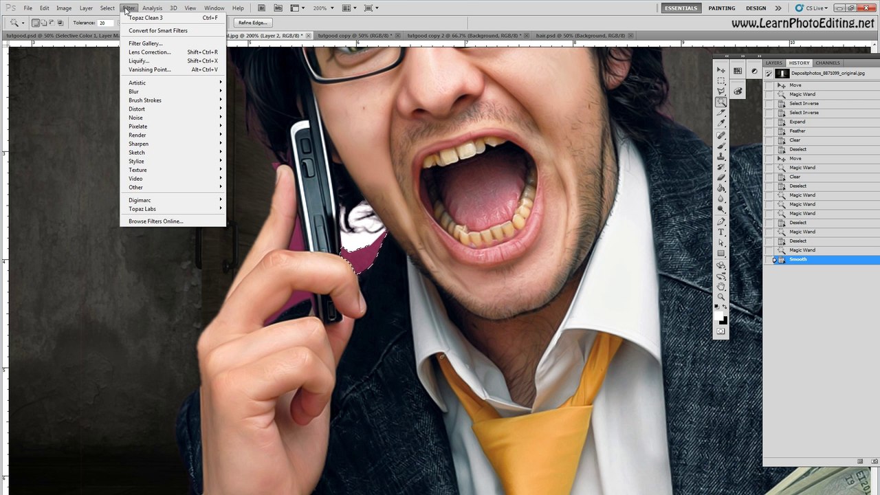Viewport: 880px width, 495px height.
Task: Click the Tolerance input field
Action: coord(106,23)
